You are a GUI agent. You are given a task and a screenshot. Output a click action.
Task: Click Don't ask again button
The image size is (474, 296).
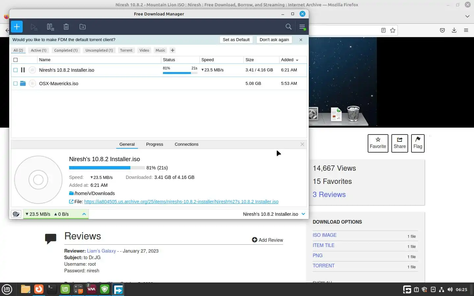(x=274, y=39)
